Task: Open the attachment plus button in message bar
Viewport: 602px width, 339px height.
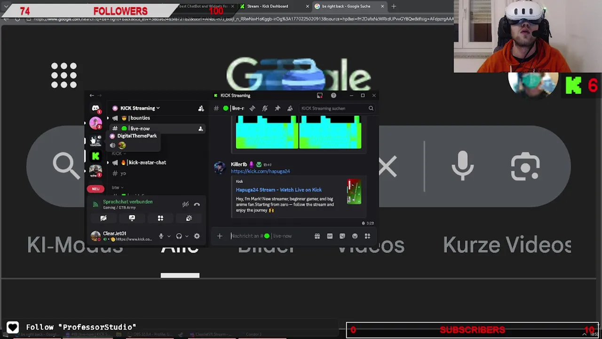Action: [x=220, y=236]
